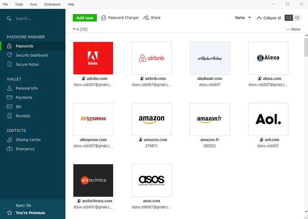
Task: Open the asos logo tile
Action: pyautogui.click(x=151, y=181)
